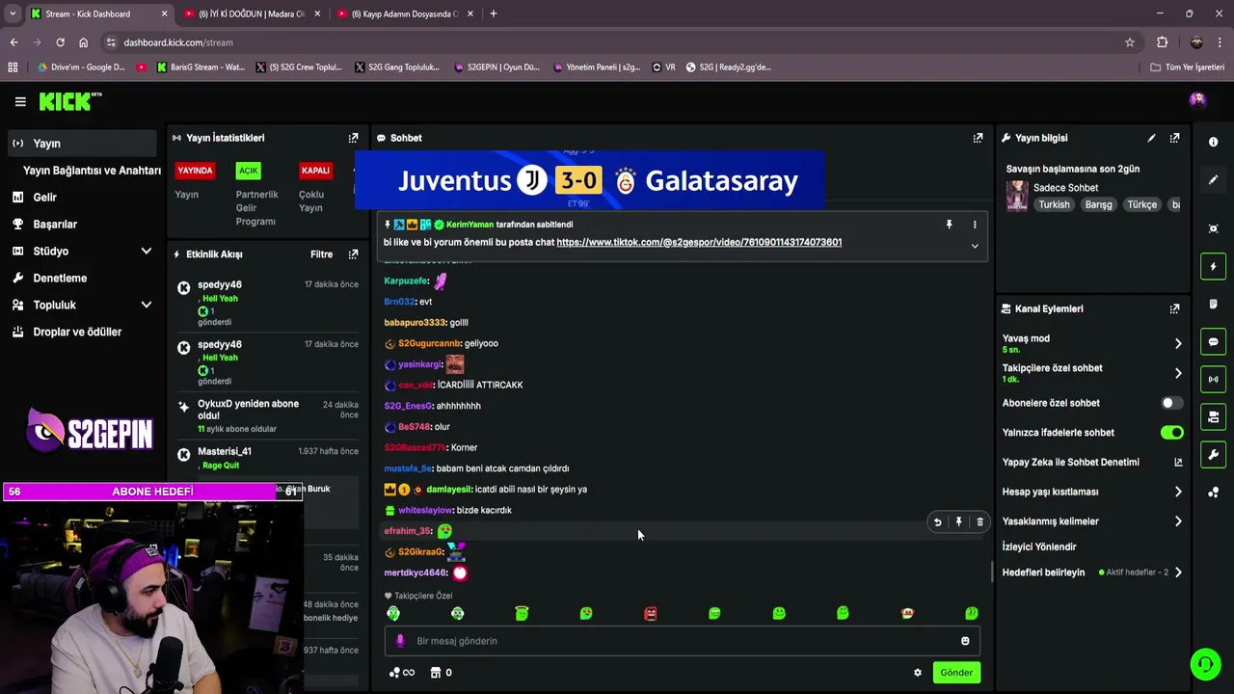Unpin the KerimYaman pinned message
The width and height of the screenshot is (1234, 694).
[949, 225]
